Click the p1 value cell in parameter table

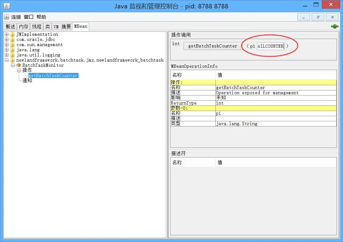tap(276, 114)
